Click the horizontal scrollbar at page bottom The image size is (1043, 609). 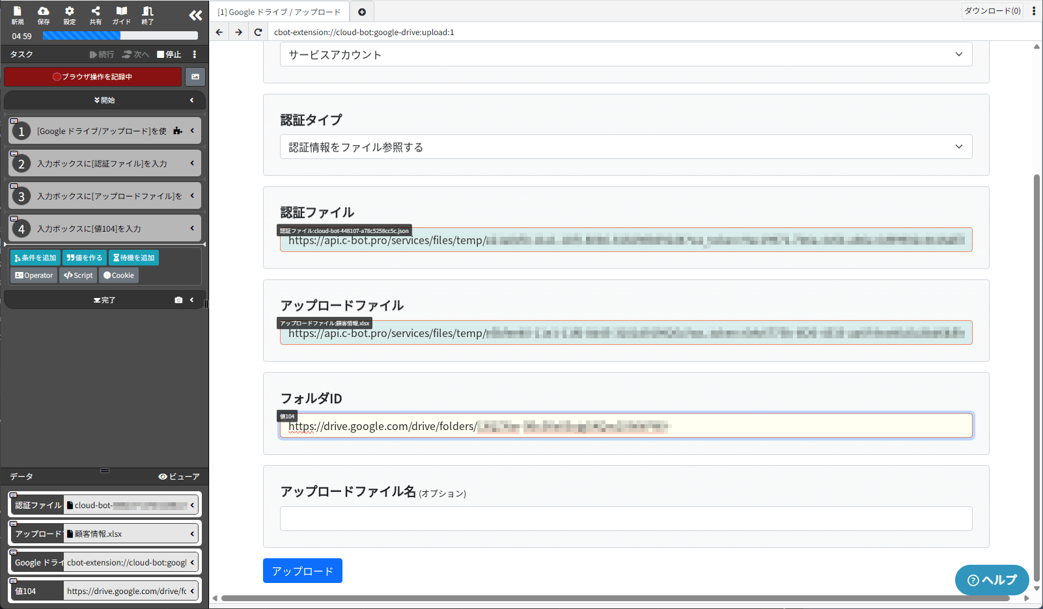[615, 598]
